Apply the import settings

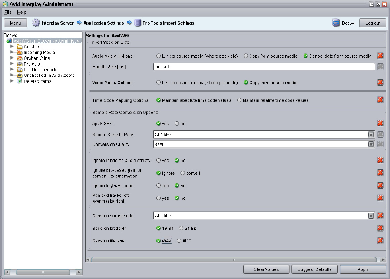pyautogui.click(x=363, y=269)
